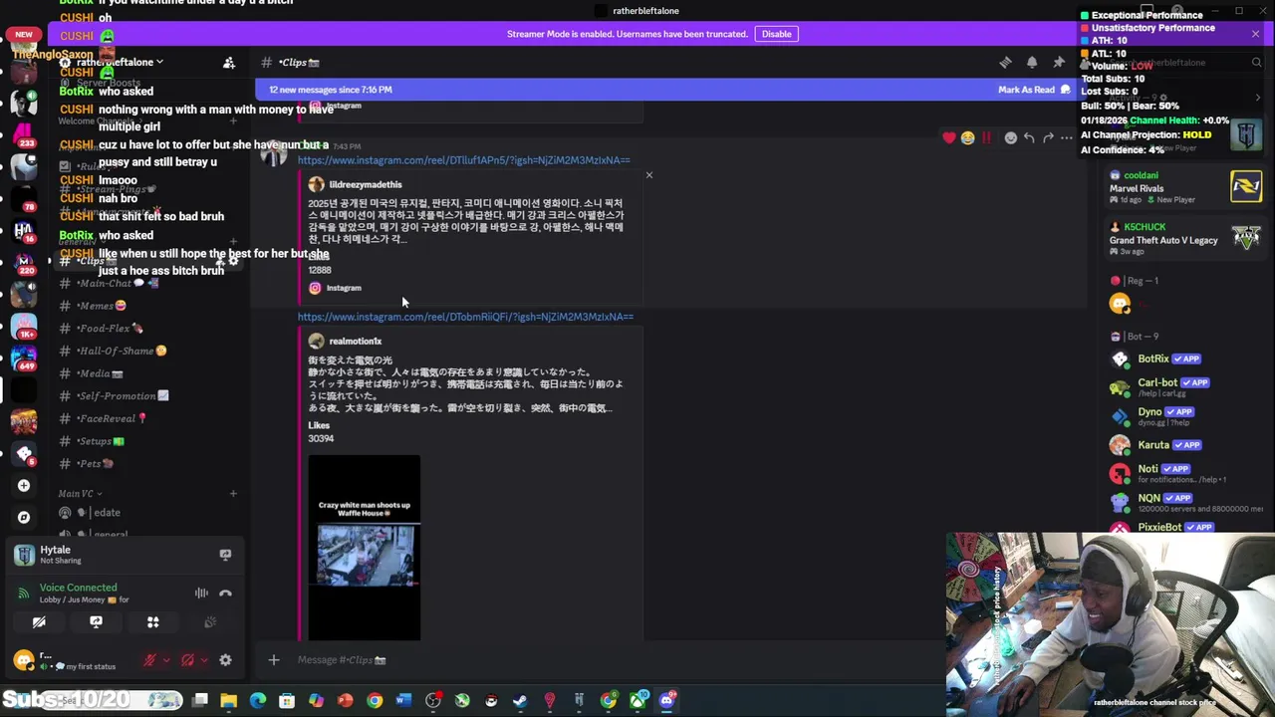The height and width of the screenshot is (717, 1275).
Task: Dismiss the Streamer Mode banner with the X
Action: pos(1255,34)
